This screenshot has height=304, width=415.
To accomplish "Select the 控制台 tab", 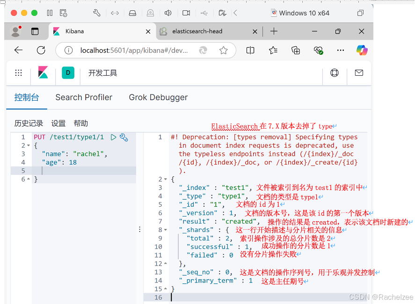I will tap(27, 97).
